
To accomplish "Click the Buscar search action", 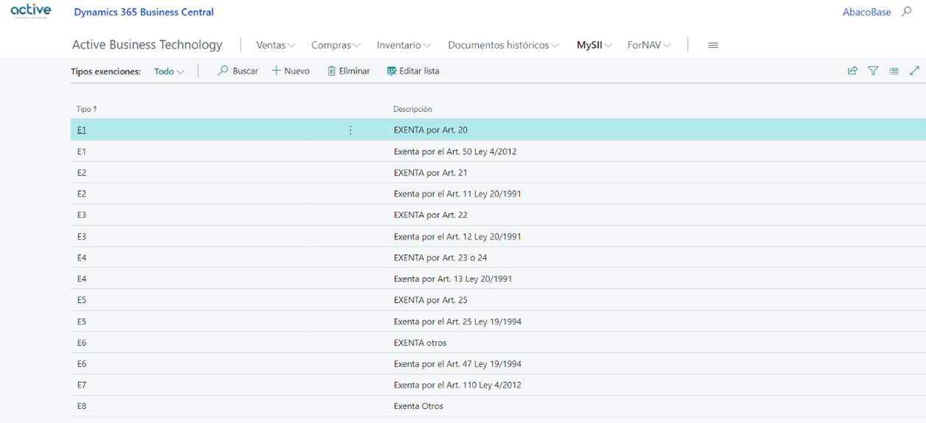I will [x=238, y=71].
